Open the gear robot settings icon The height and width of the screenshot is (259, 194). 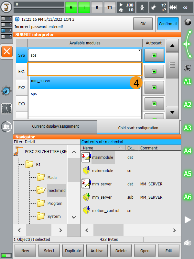(x=6, y=91)
